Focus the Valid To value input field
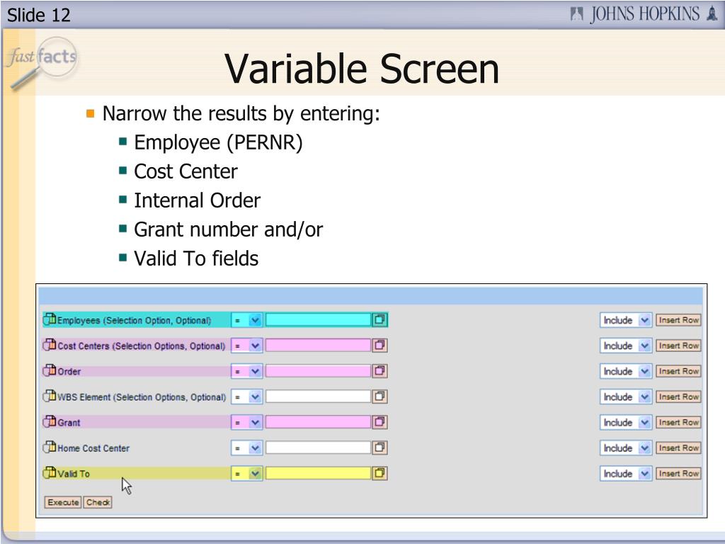 click(x=318, y=472)
